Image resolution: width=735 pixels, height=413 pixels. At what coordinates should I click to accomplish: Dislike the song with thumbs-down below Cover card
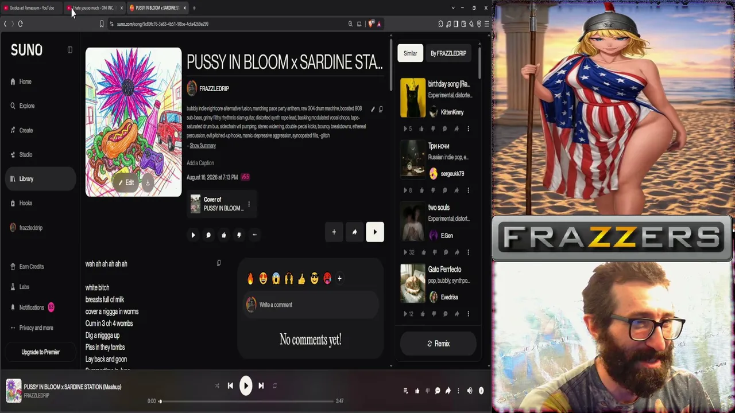(x=239, y=235)
